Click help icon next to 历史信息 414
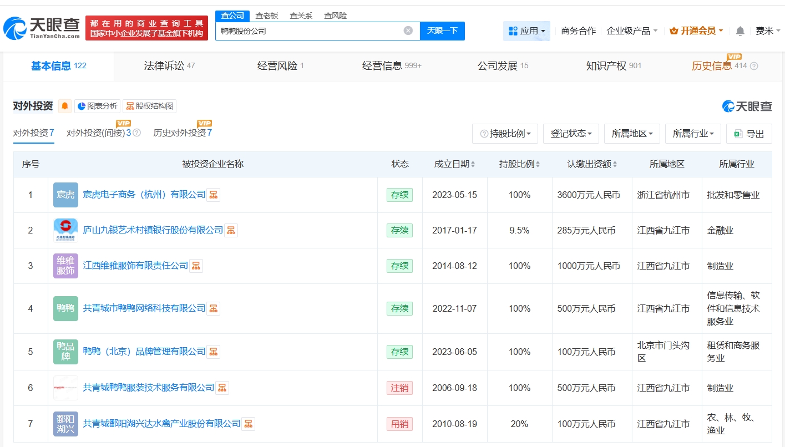The width and height of the screenshot is (785, 447). coord(753,66)
